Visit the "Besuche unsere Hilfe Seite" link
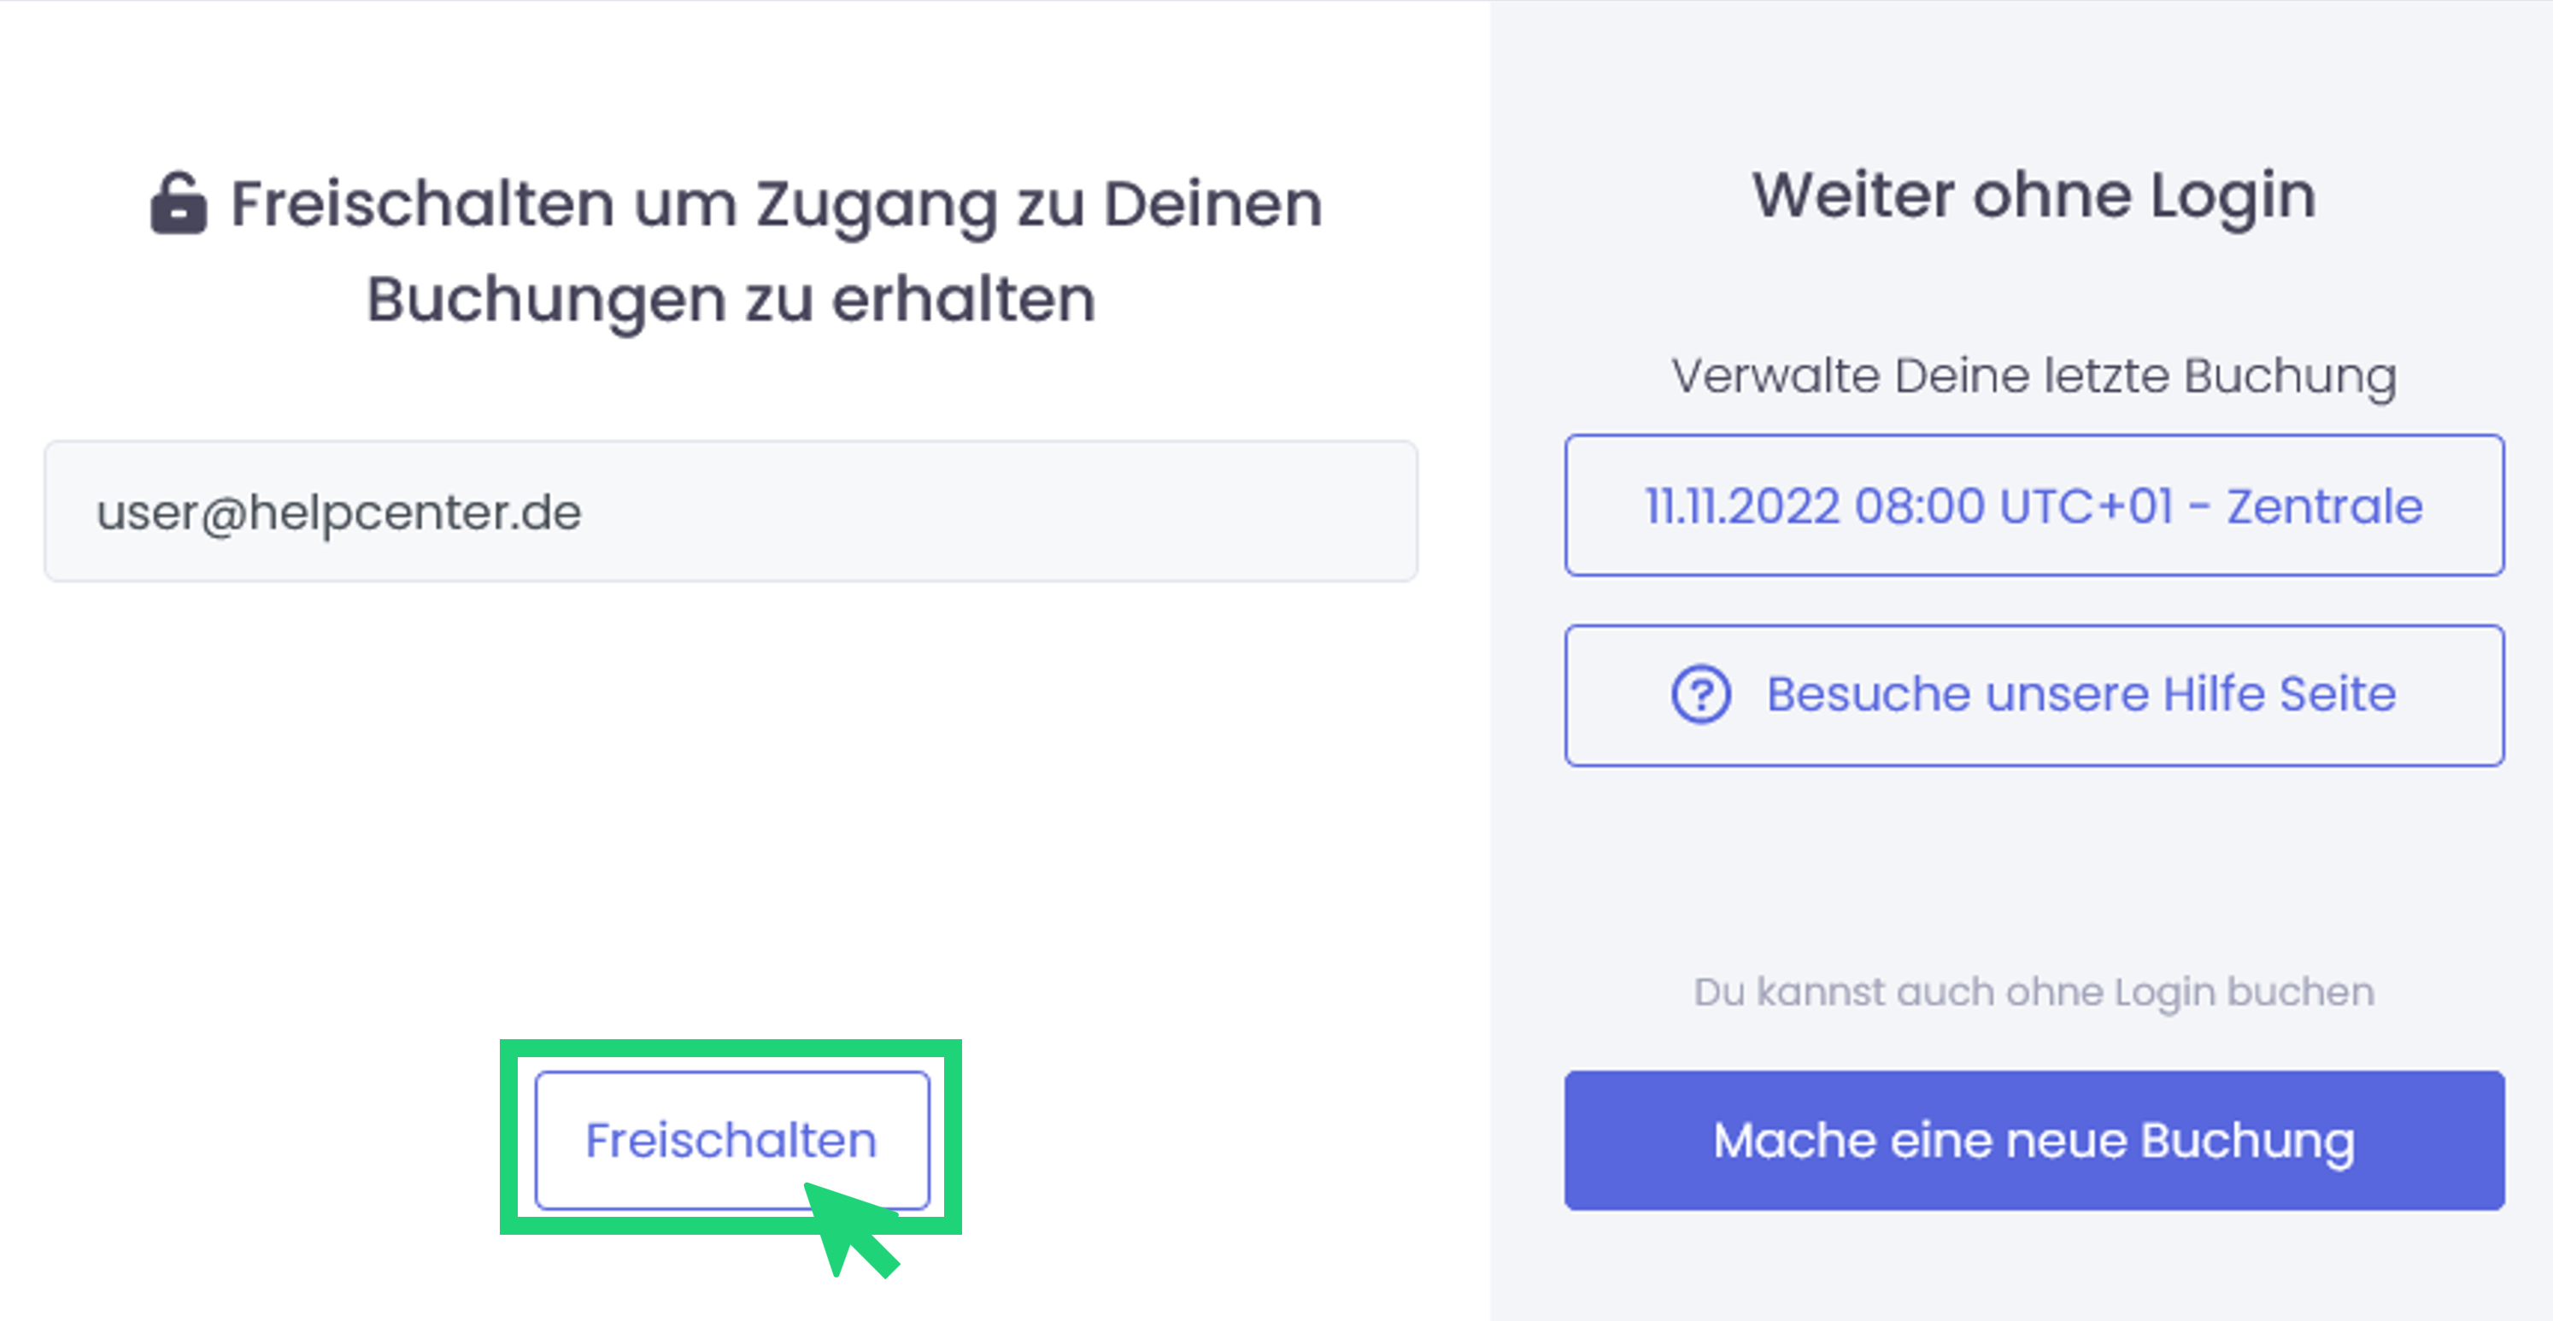 pyautogui.click(x=2034, y=694)
